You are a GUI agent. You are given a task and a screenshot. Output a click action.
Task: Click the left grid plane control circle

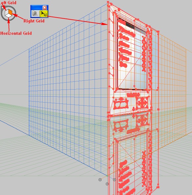(x=100, y=180)
